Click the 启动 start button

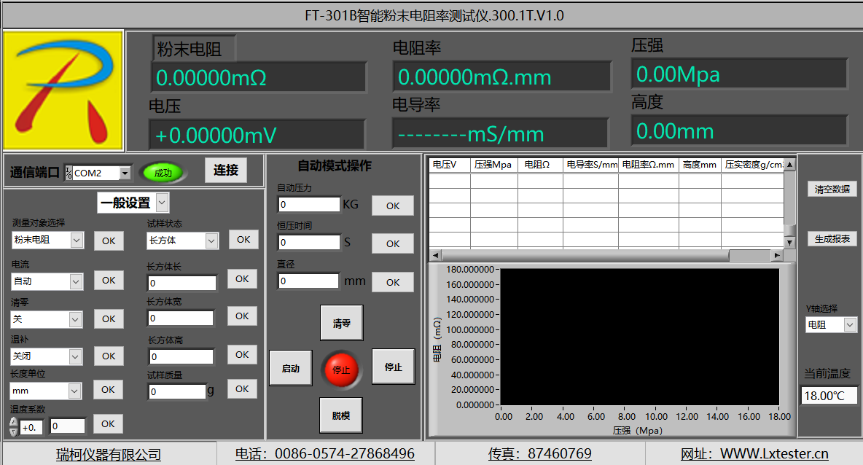tap(290, 368)
